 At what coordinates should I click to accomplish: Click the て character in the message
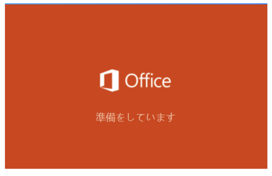pos(141,117)
